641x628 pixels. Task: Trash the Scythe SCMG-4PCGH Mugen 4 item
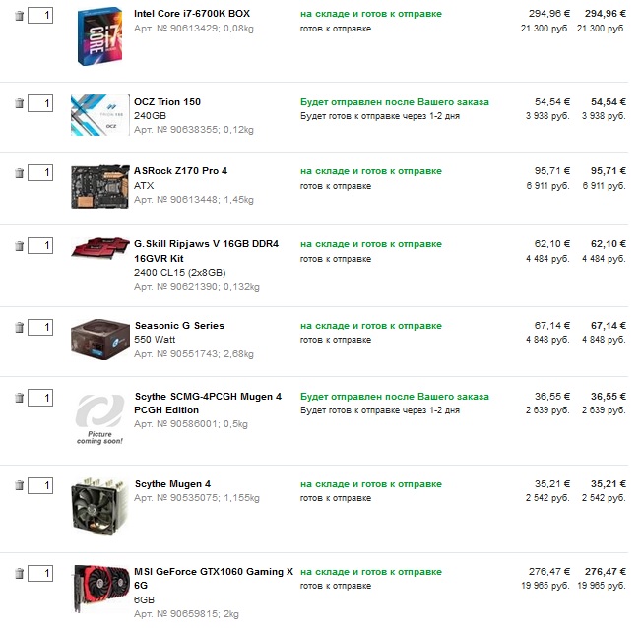click(18, 398)
